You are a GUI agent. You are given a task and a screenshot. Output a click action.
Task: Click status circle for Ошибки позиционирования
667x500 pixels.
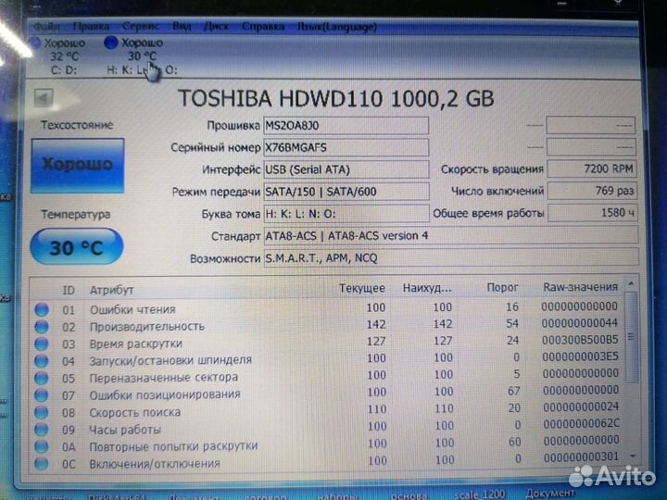pos(42,395)
